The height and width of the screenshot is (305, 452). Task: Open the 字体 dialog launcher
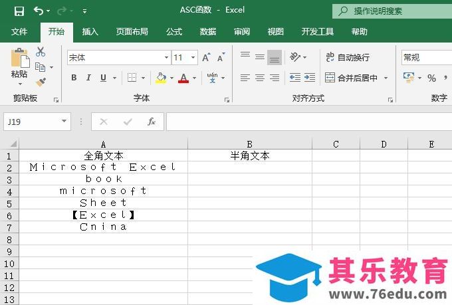coord(227,100)
